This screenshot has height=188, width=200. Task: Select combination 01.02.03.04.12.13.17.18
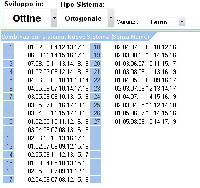[58, 47]
